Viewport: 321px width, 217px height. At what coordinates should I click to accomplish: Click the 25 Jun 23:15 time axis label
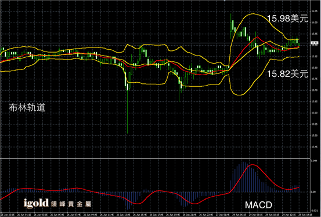coord(8,215)
